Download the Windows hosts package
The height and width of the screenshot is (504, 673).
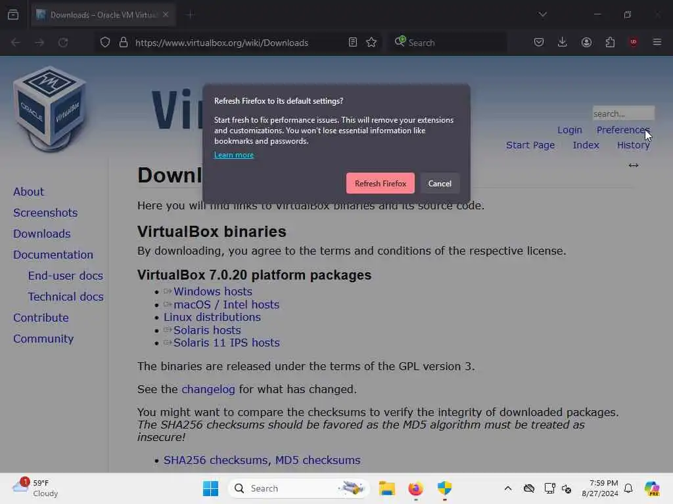[x=212, y=291]
